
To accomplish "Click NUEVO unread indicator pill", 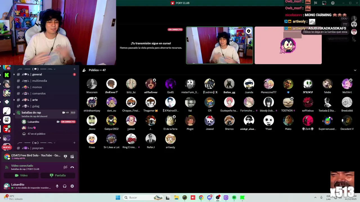I will click(7, 147).
